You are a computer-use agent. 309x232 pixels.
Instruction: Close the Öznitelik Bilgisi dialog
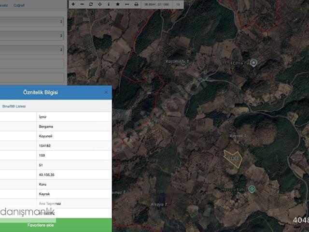[x=106, y=92]
